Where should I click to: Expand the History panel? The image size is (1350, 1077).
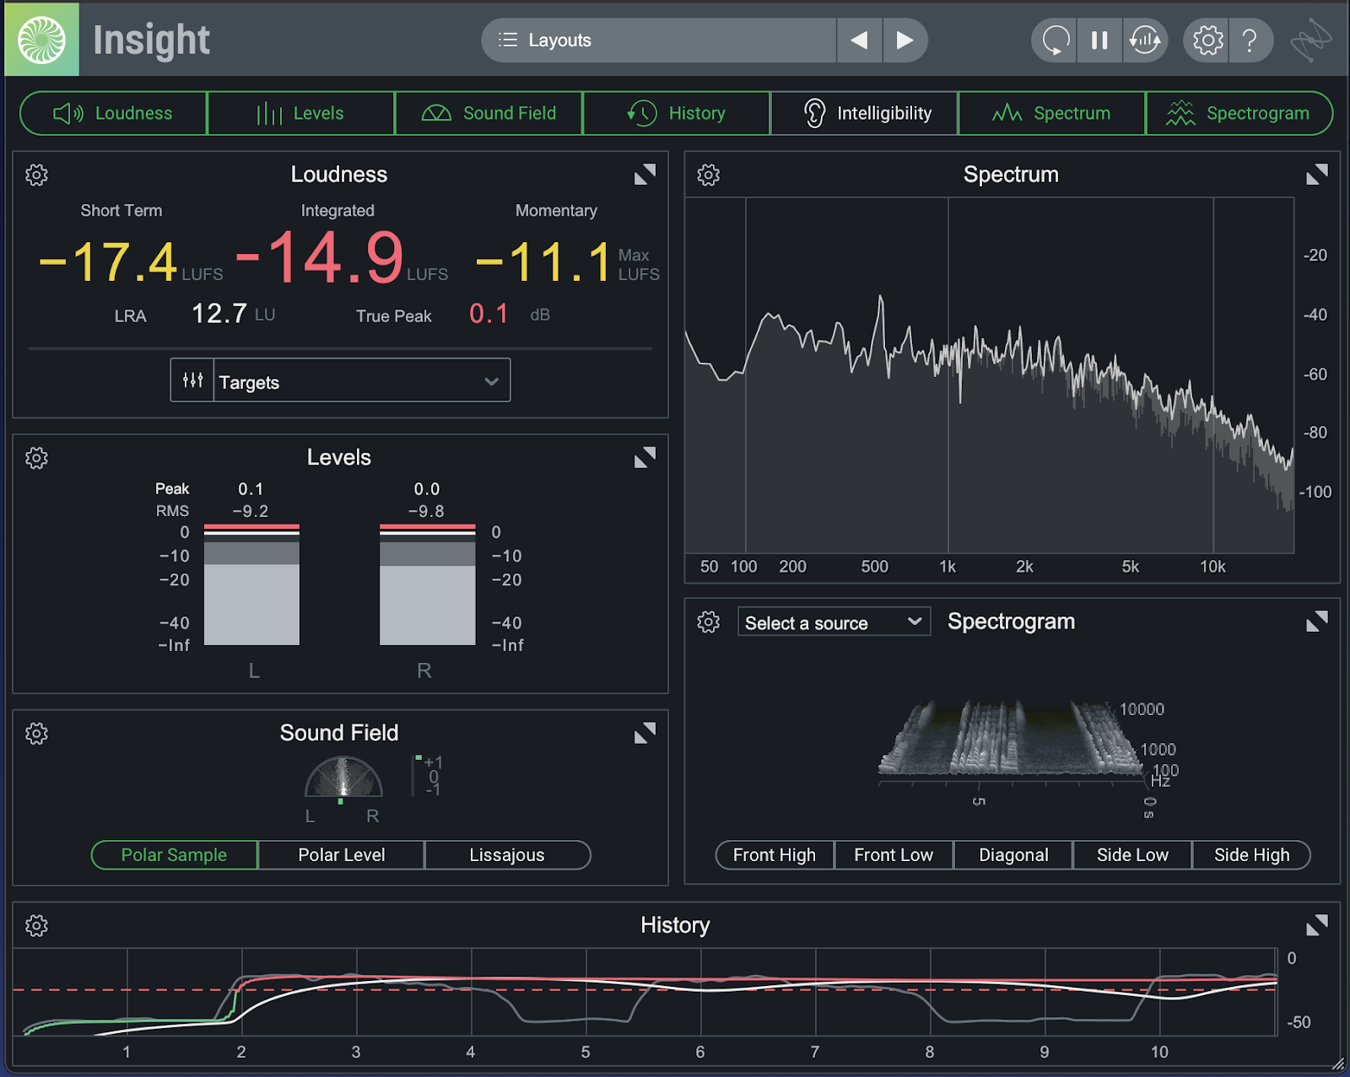(1316, 925)
